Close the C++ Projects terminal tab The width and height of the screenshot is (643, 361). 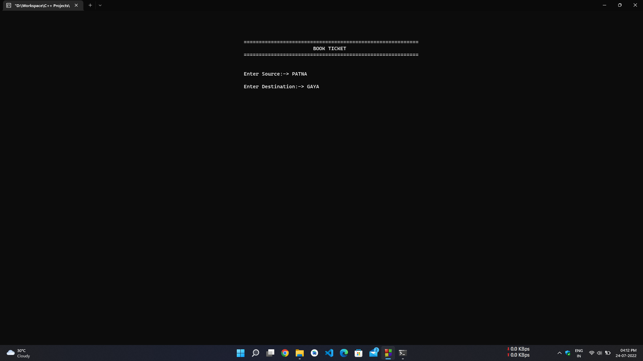point(76,5)
